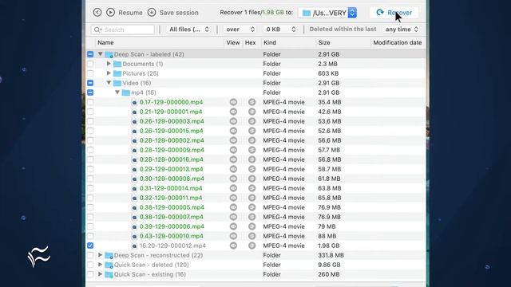Screen dimensions: 511x287
Task: Toggle the Deep Scan - labeled checkbox
Action: (x=90, y=54)
